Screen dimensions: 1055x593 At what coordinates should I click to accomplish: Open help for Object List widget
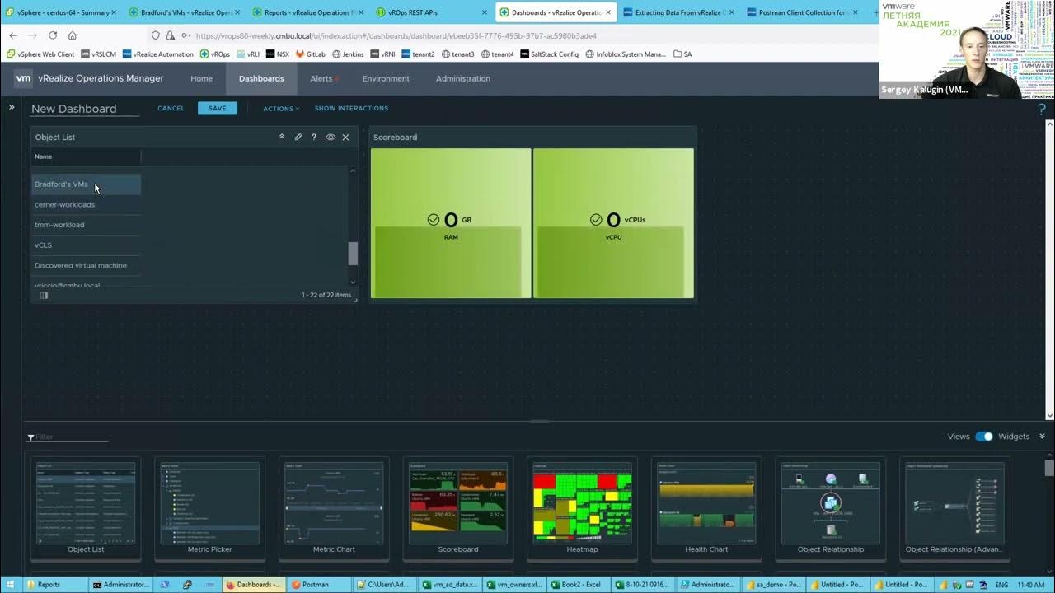point(314,138)
